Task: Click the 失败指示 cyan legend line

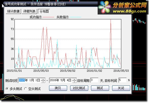Action: (75, 17)
